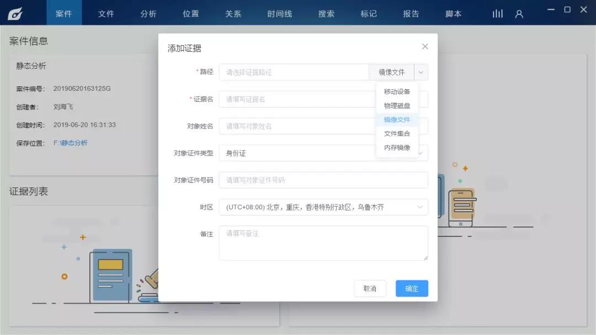The height and width of the screenshot is (335, 596).
Task: Open the statistics bar-chart icon in title bar
Action: pyautogui.click(x=497, y=13)
